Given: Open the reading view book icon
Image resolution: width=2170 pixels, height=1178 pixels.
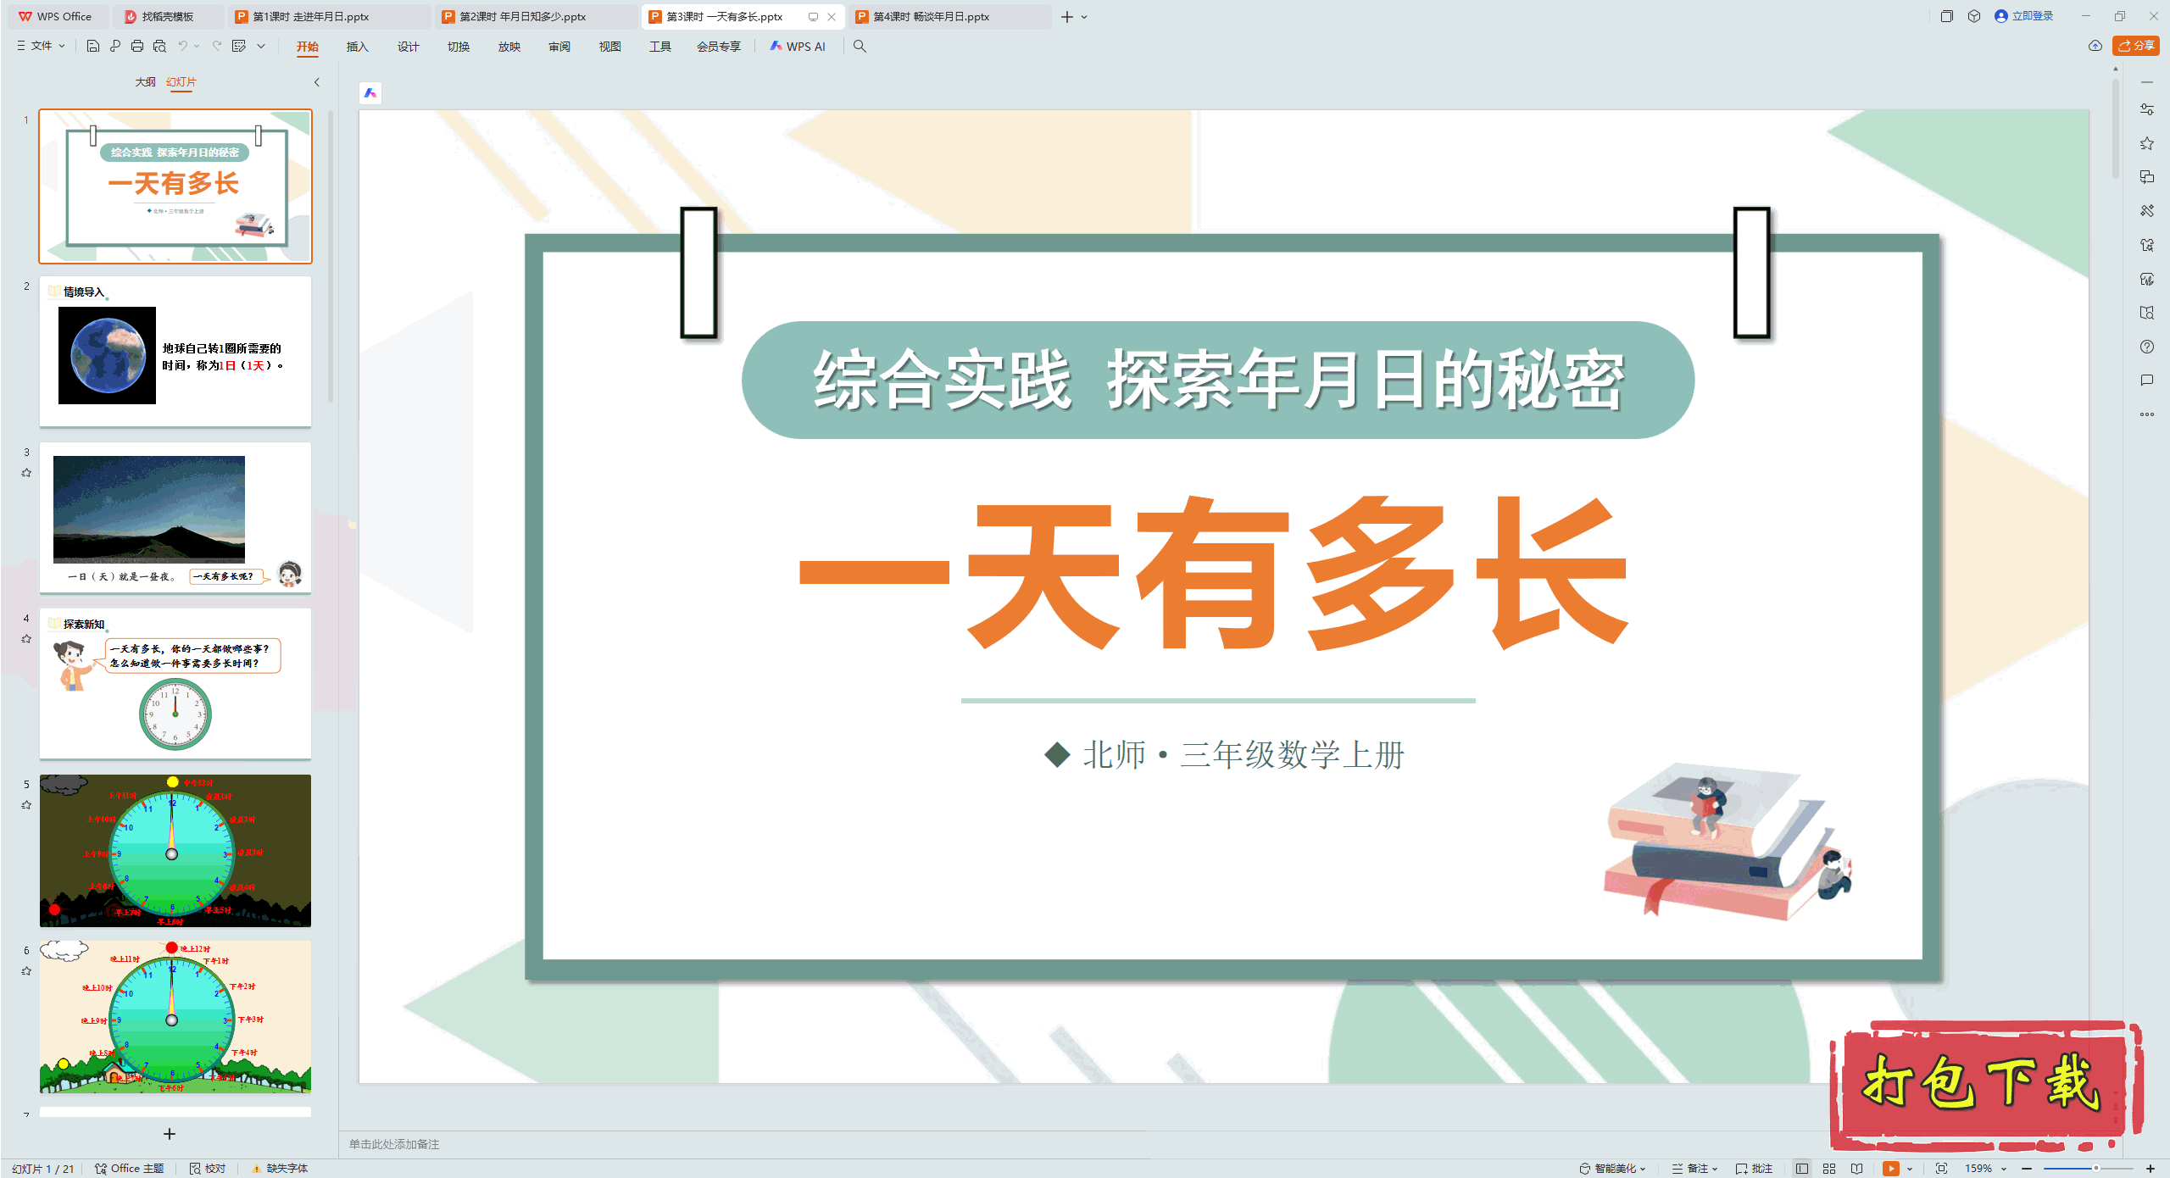Looking at the screenshot, I should [x=1856, y=1168].
